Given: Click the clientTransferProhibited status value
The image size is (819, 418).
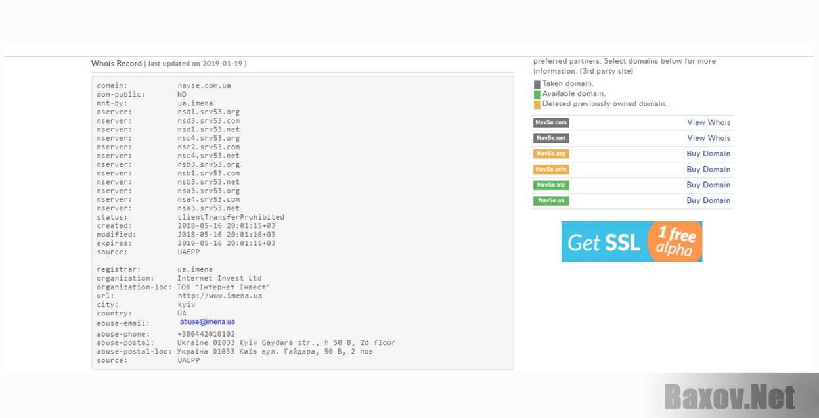Looking at the screenshot, I should (x=231, y=217).
